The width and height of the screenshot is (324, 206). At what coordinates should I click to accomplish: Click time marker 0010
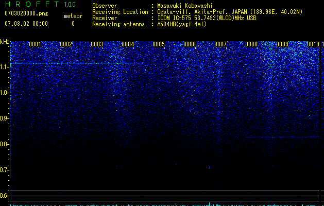[313, 44]
